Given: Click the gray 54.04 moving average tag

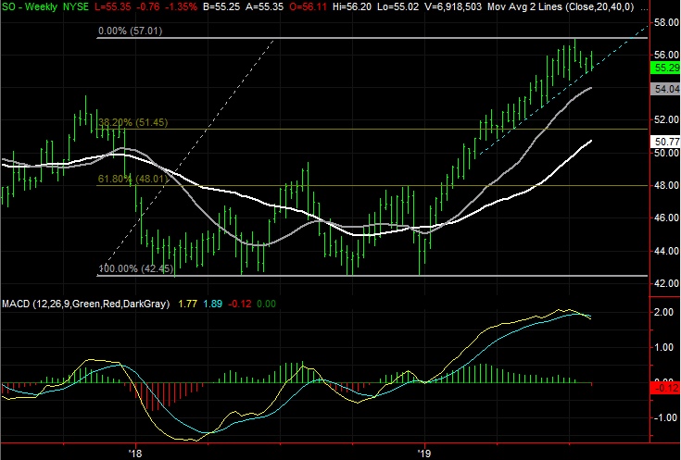Looking at the screenshot, I should [x=665, y=89].
